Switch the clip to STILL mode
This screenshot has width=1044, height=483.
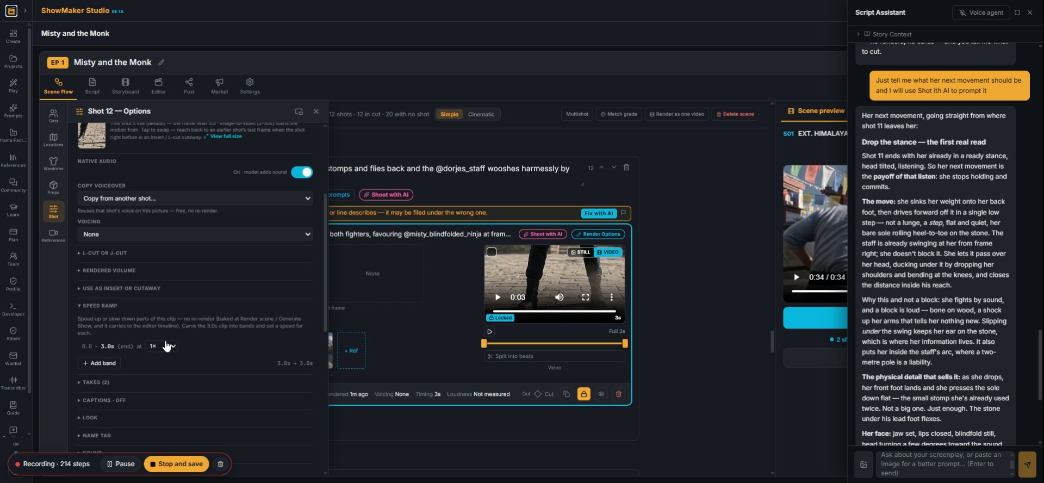pos(581,252)
